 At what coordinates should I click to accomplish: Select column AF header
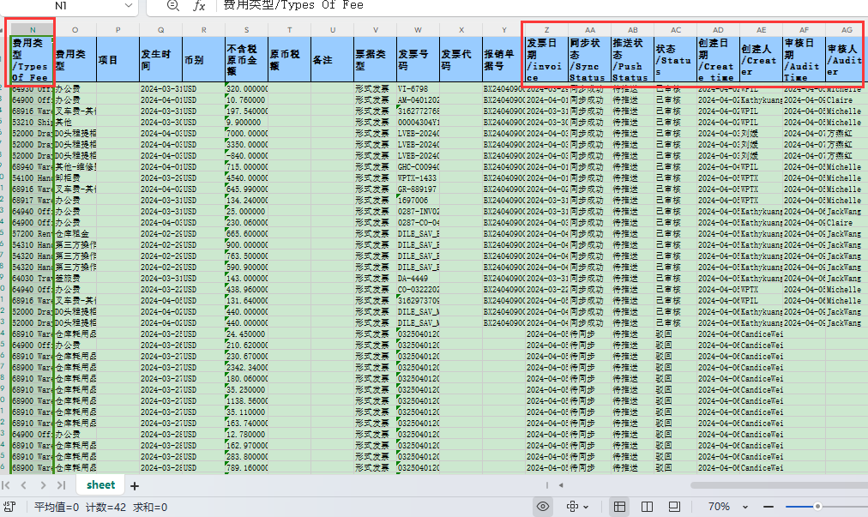[x=804, y=30]
